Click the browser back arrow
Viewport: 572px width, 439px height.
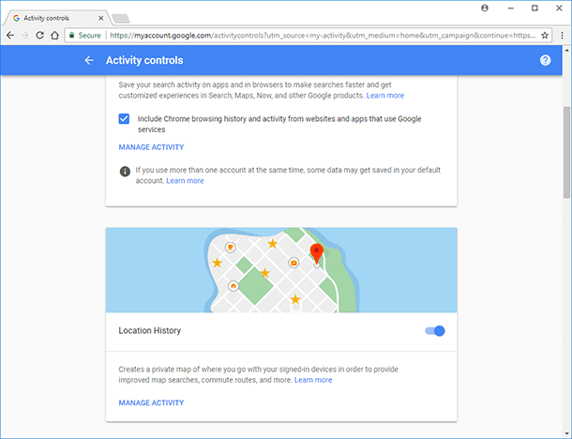coord(10,36)
